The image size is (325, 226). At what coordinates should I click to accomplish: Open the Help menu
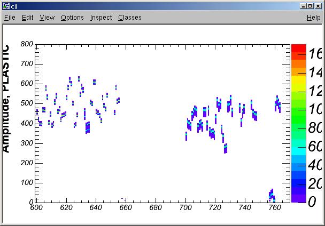click(x=314, y=18)
